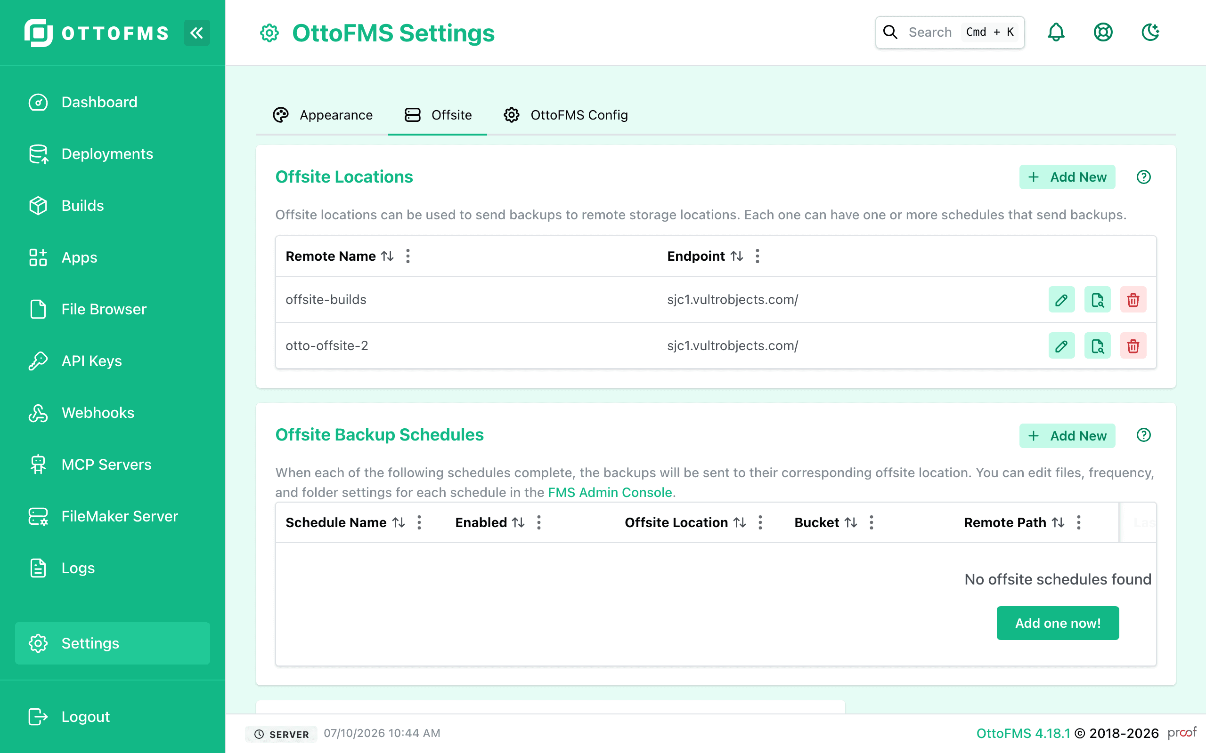Open Webhooks page
This screenshot has width=1206, height=753.
(113, 413)
